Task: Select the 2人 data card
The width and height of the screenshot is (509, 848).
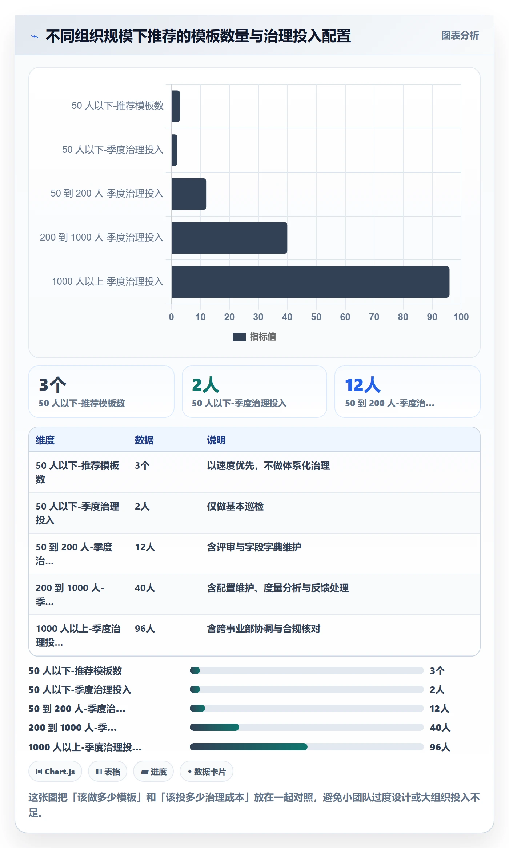Action: [254, 392]
